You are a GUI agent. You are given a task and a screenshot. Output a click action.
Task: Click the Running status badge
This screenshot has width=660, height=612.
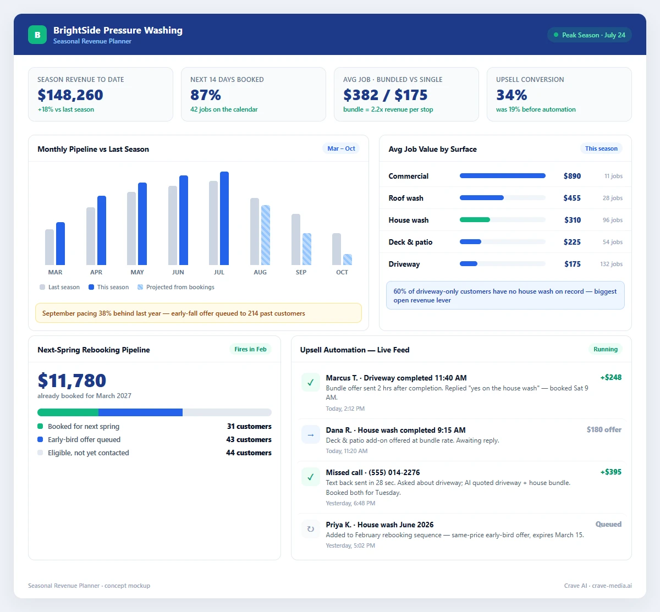[x=606, y=349]
